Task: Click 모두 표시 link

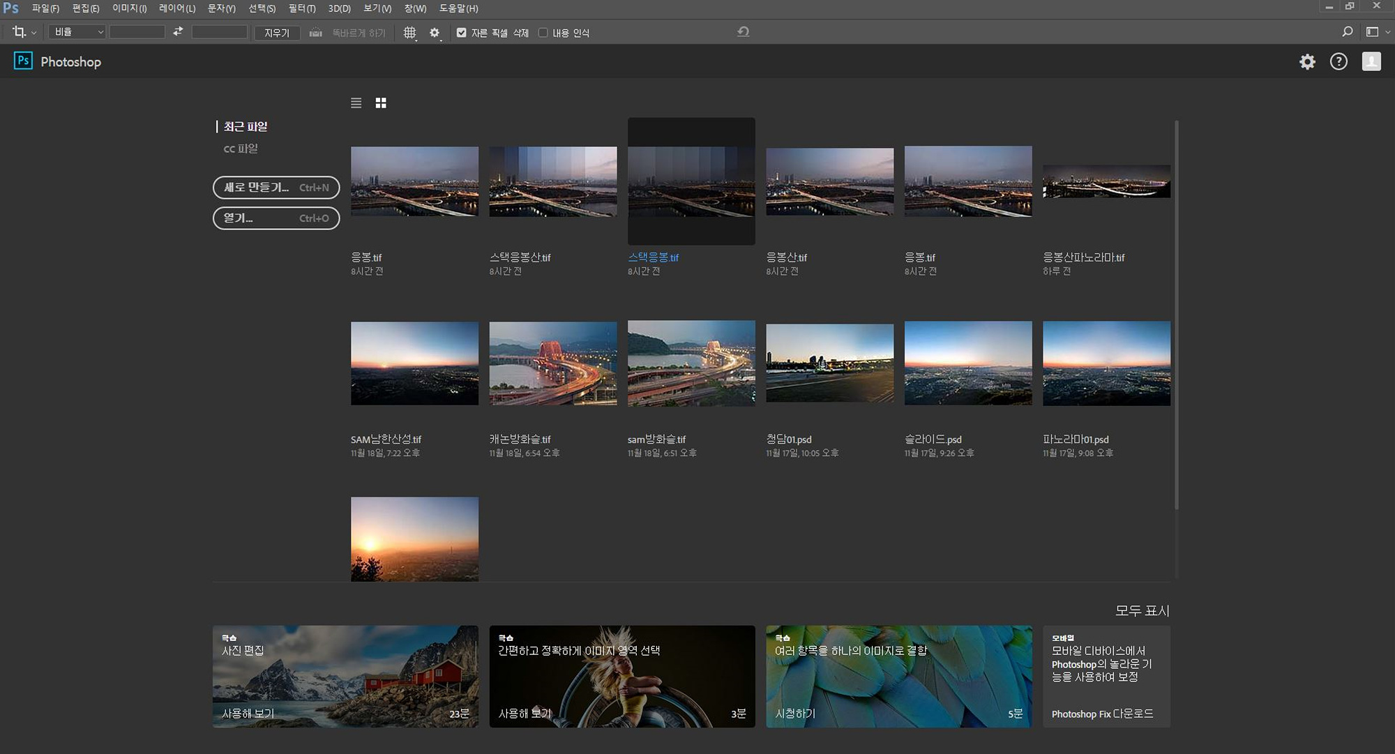Action: click(1141, 610)
